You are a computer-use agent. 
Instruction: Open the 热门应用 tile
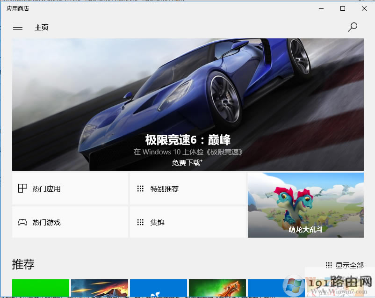70,189
